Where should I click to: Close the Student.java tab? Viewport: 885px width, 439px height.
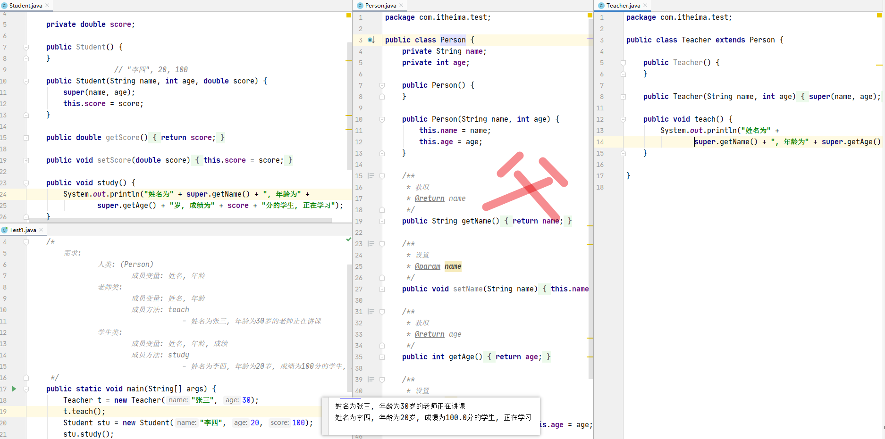pyautogui.click(x=46, y=5)
